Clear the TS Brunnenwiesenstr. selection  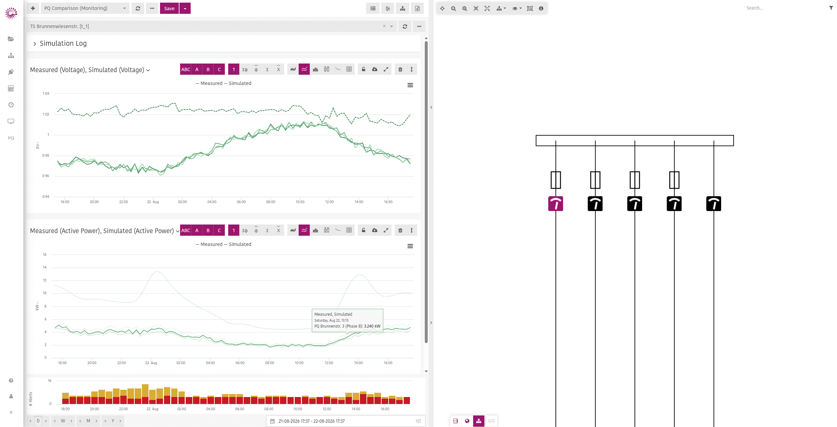tap(384, 26)
